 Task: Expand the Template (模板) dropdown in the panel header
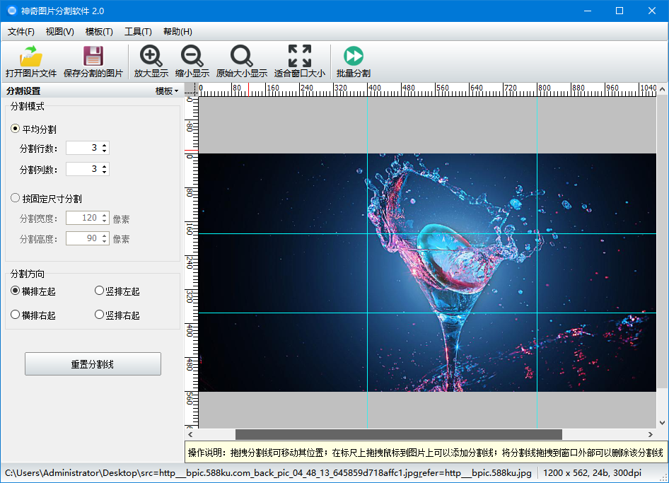[167, 91]
